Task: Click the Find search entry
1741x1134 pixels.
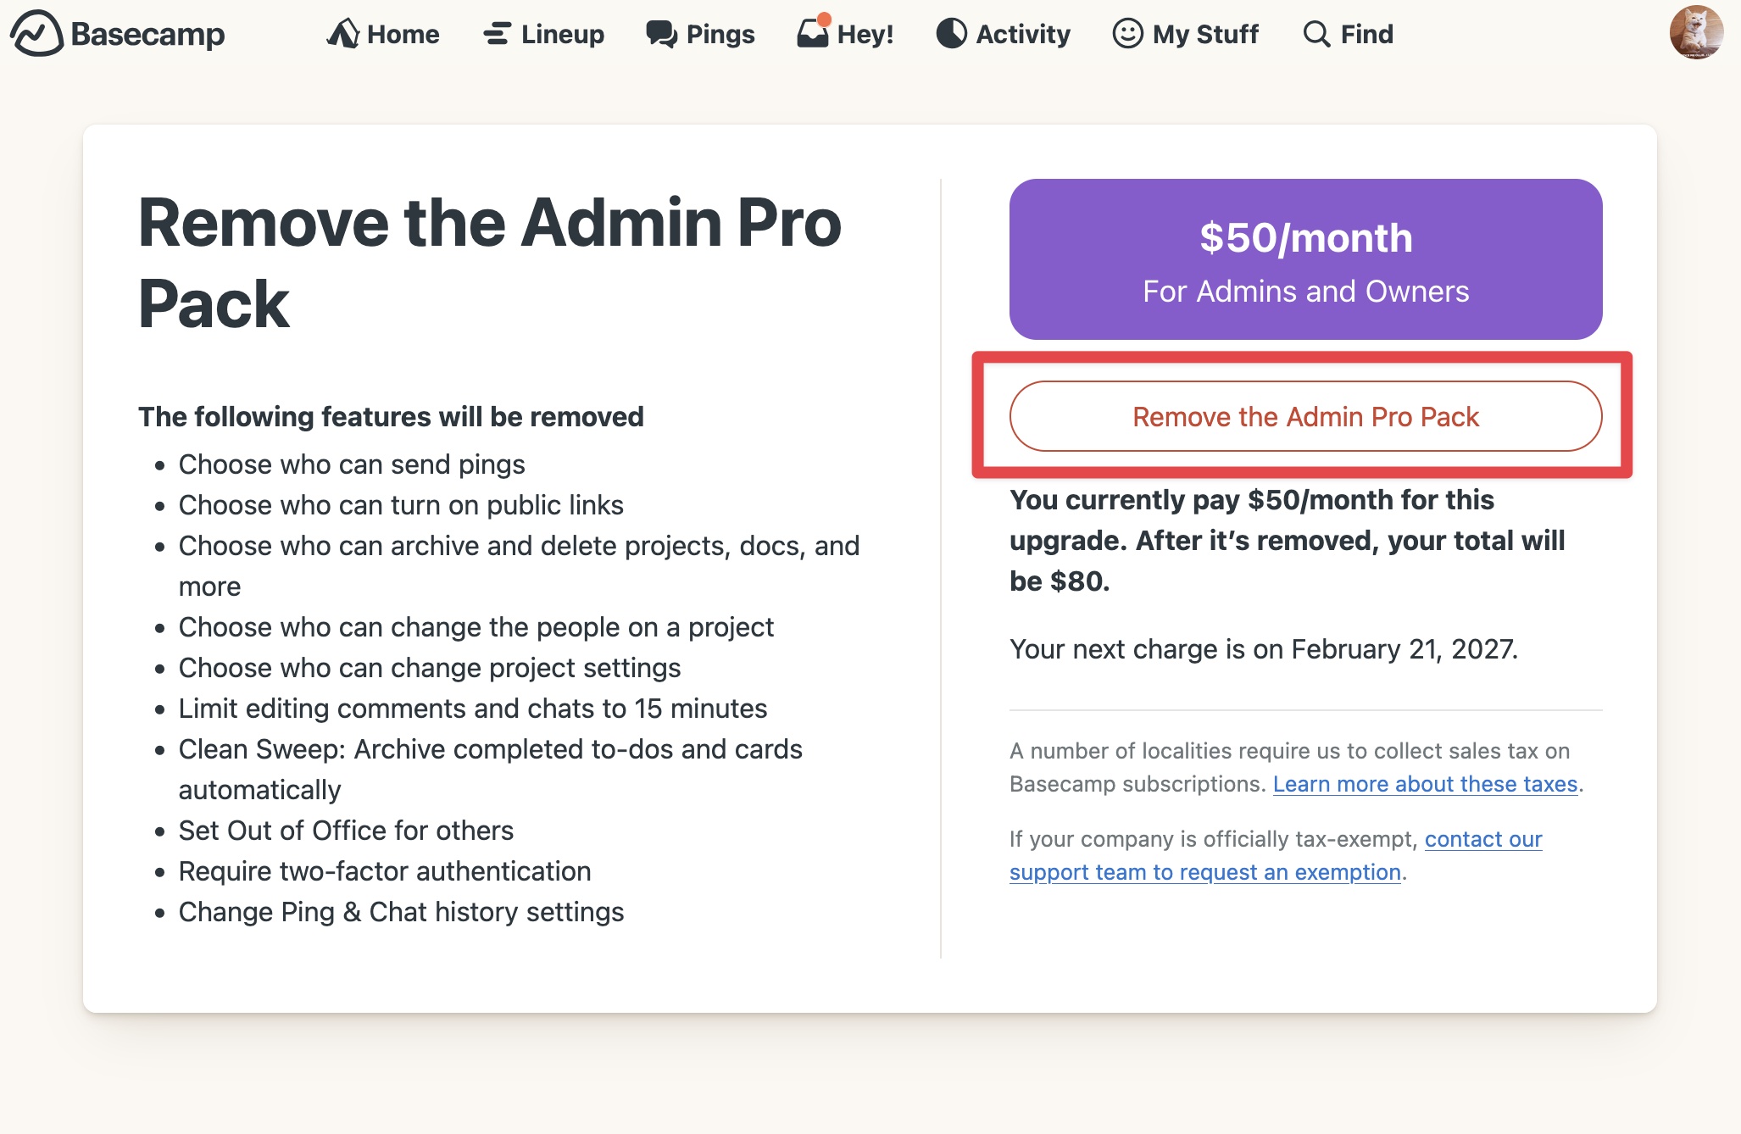Action: (x=1366, y=35)
